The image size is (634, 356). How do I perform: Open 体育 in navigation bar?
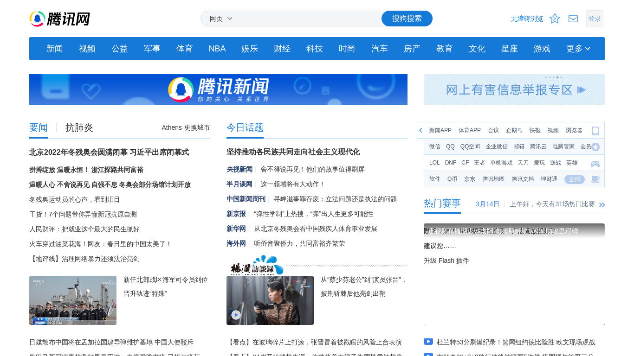[185, 49]
